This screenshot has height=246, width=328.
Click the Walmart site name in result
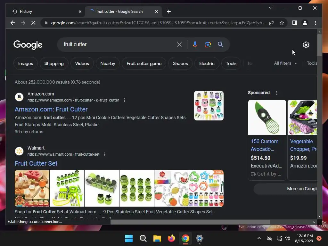click(x=36, y=148)
